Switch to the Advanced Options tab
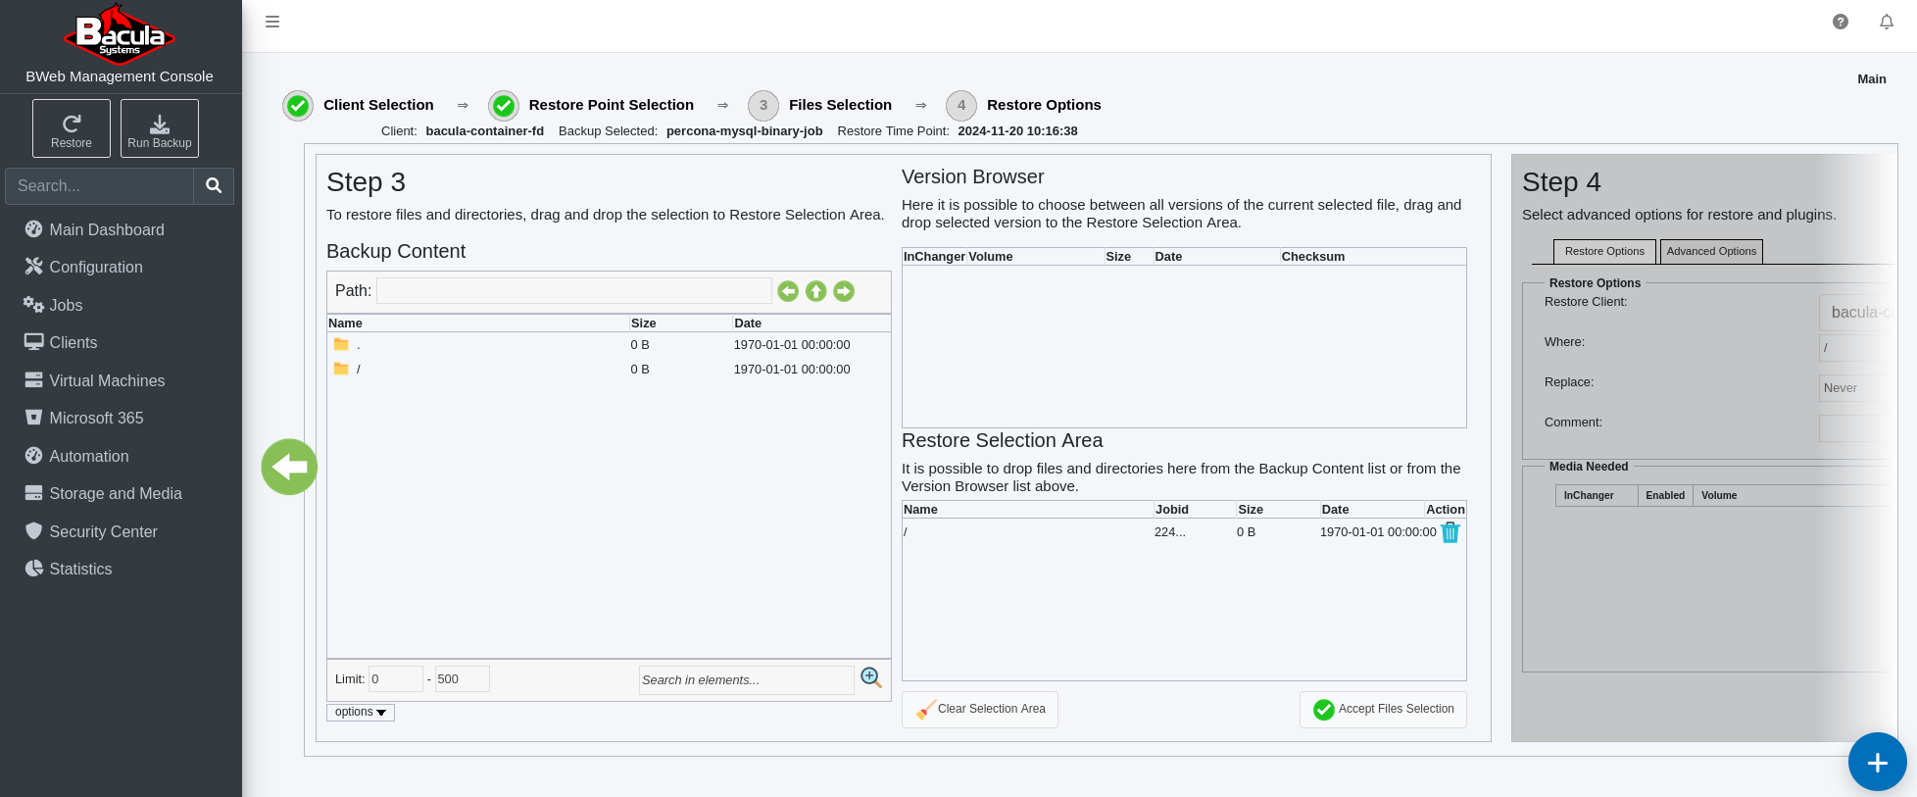 coord(1711,252)
